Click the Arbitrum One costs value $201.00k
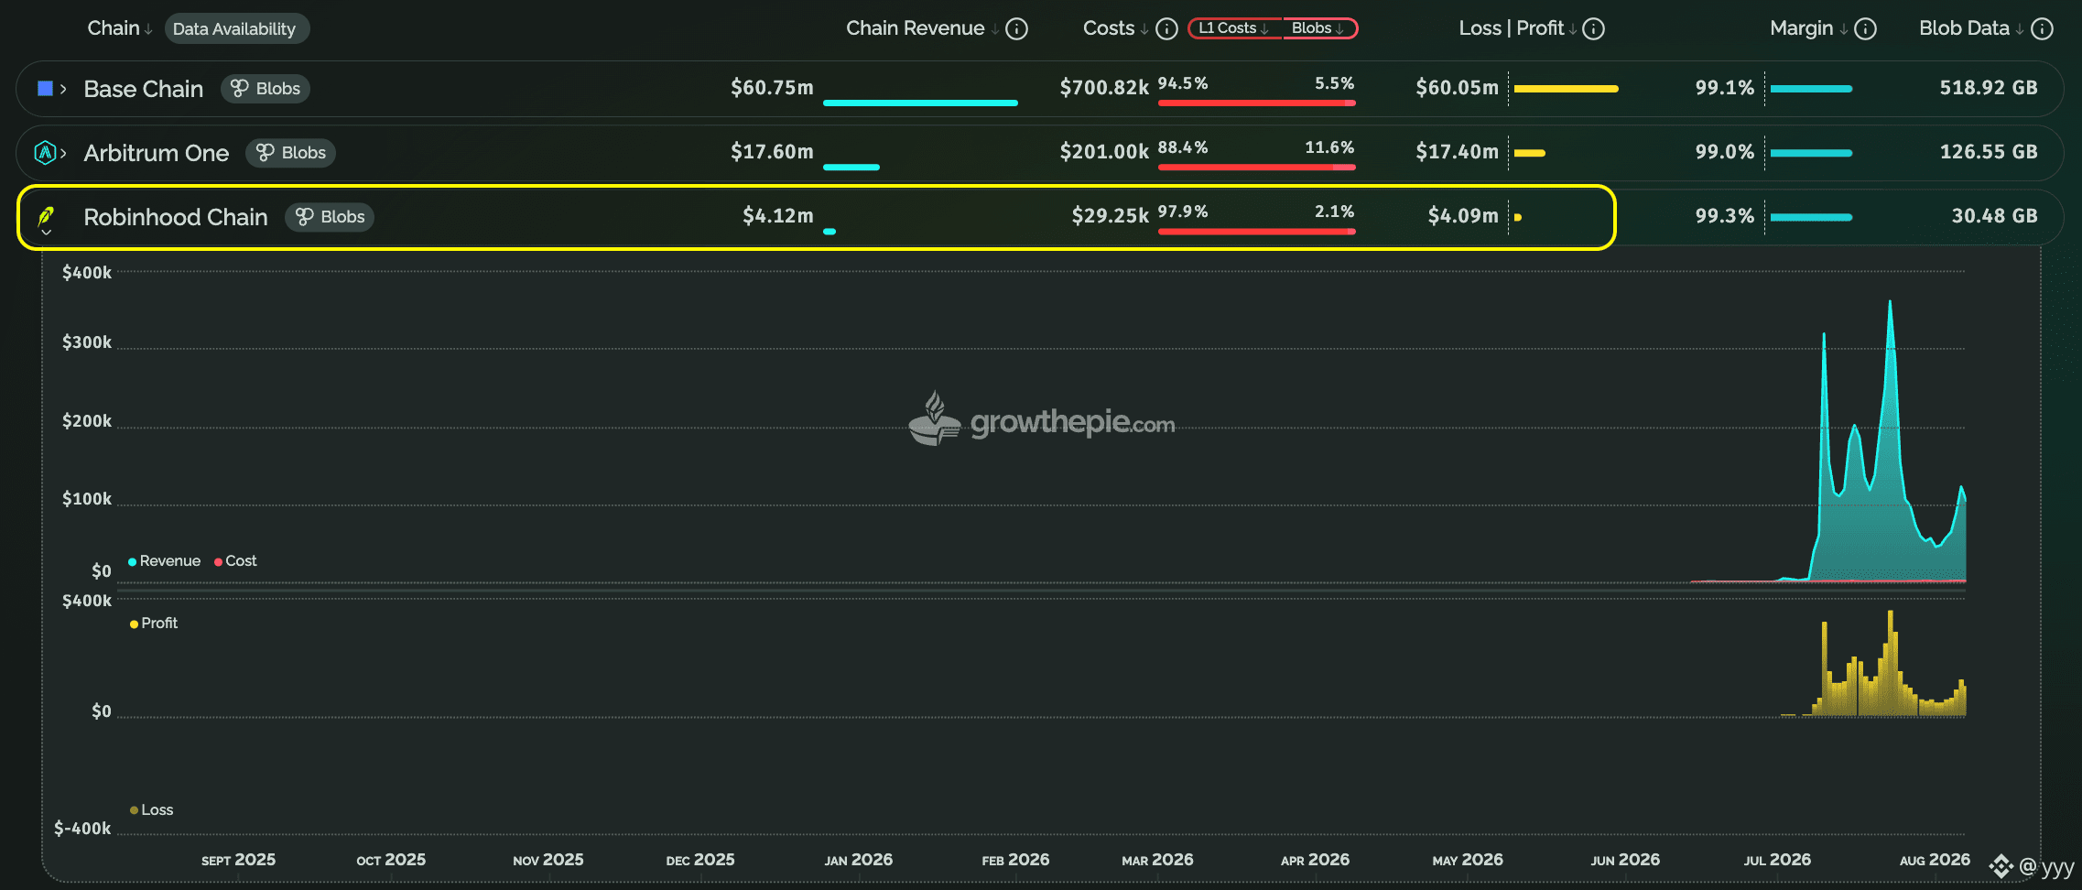 [1104, 152]
